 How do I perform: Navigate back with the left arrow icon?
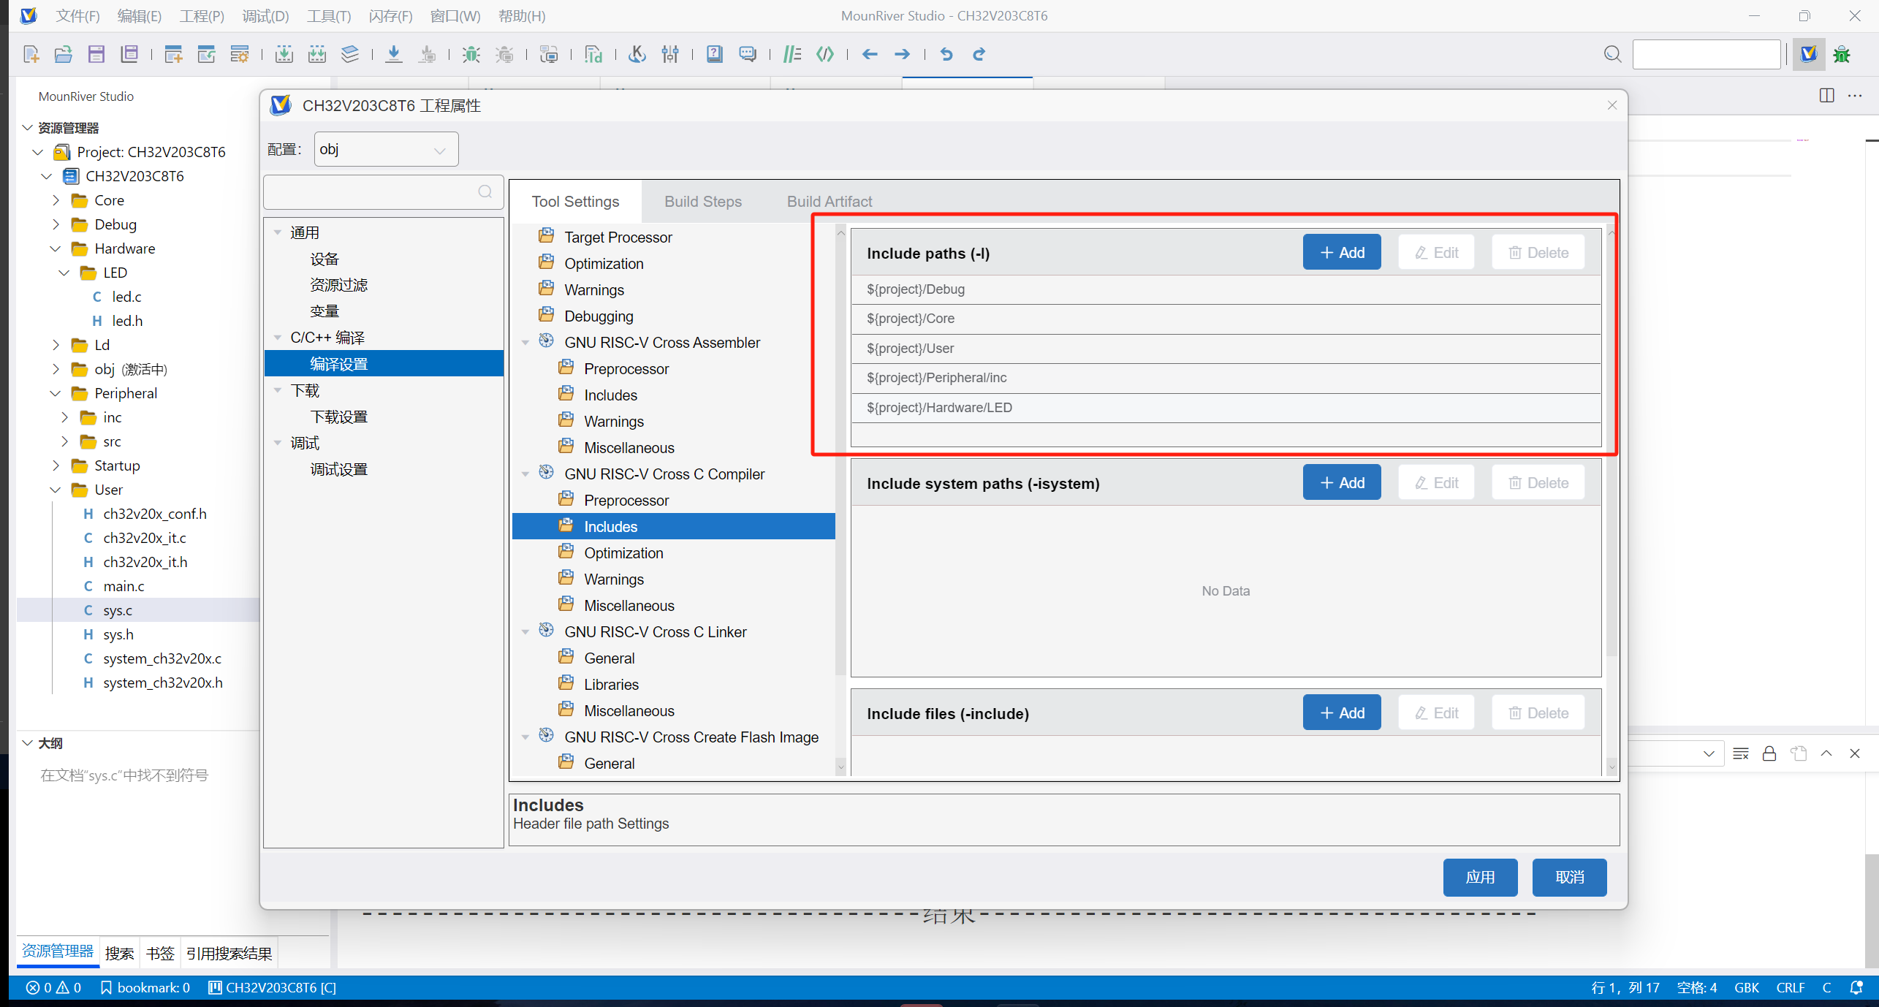870,54
